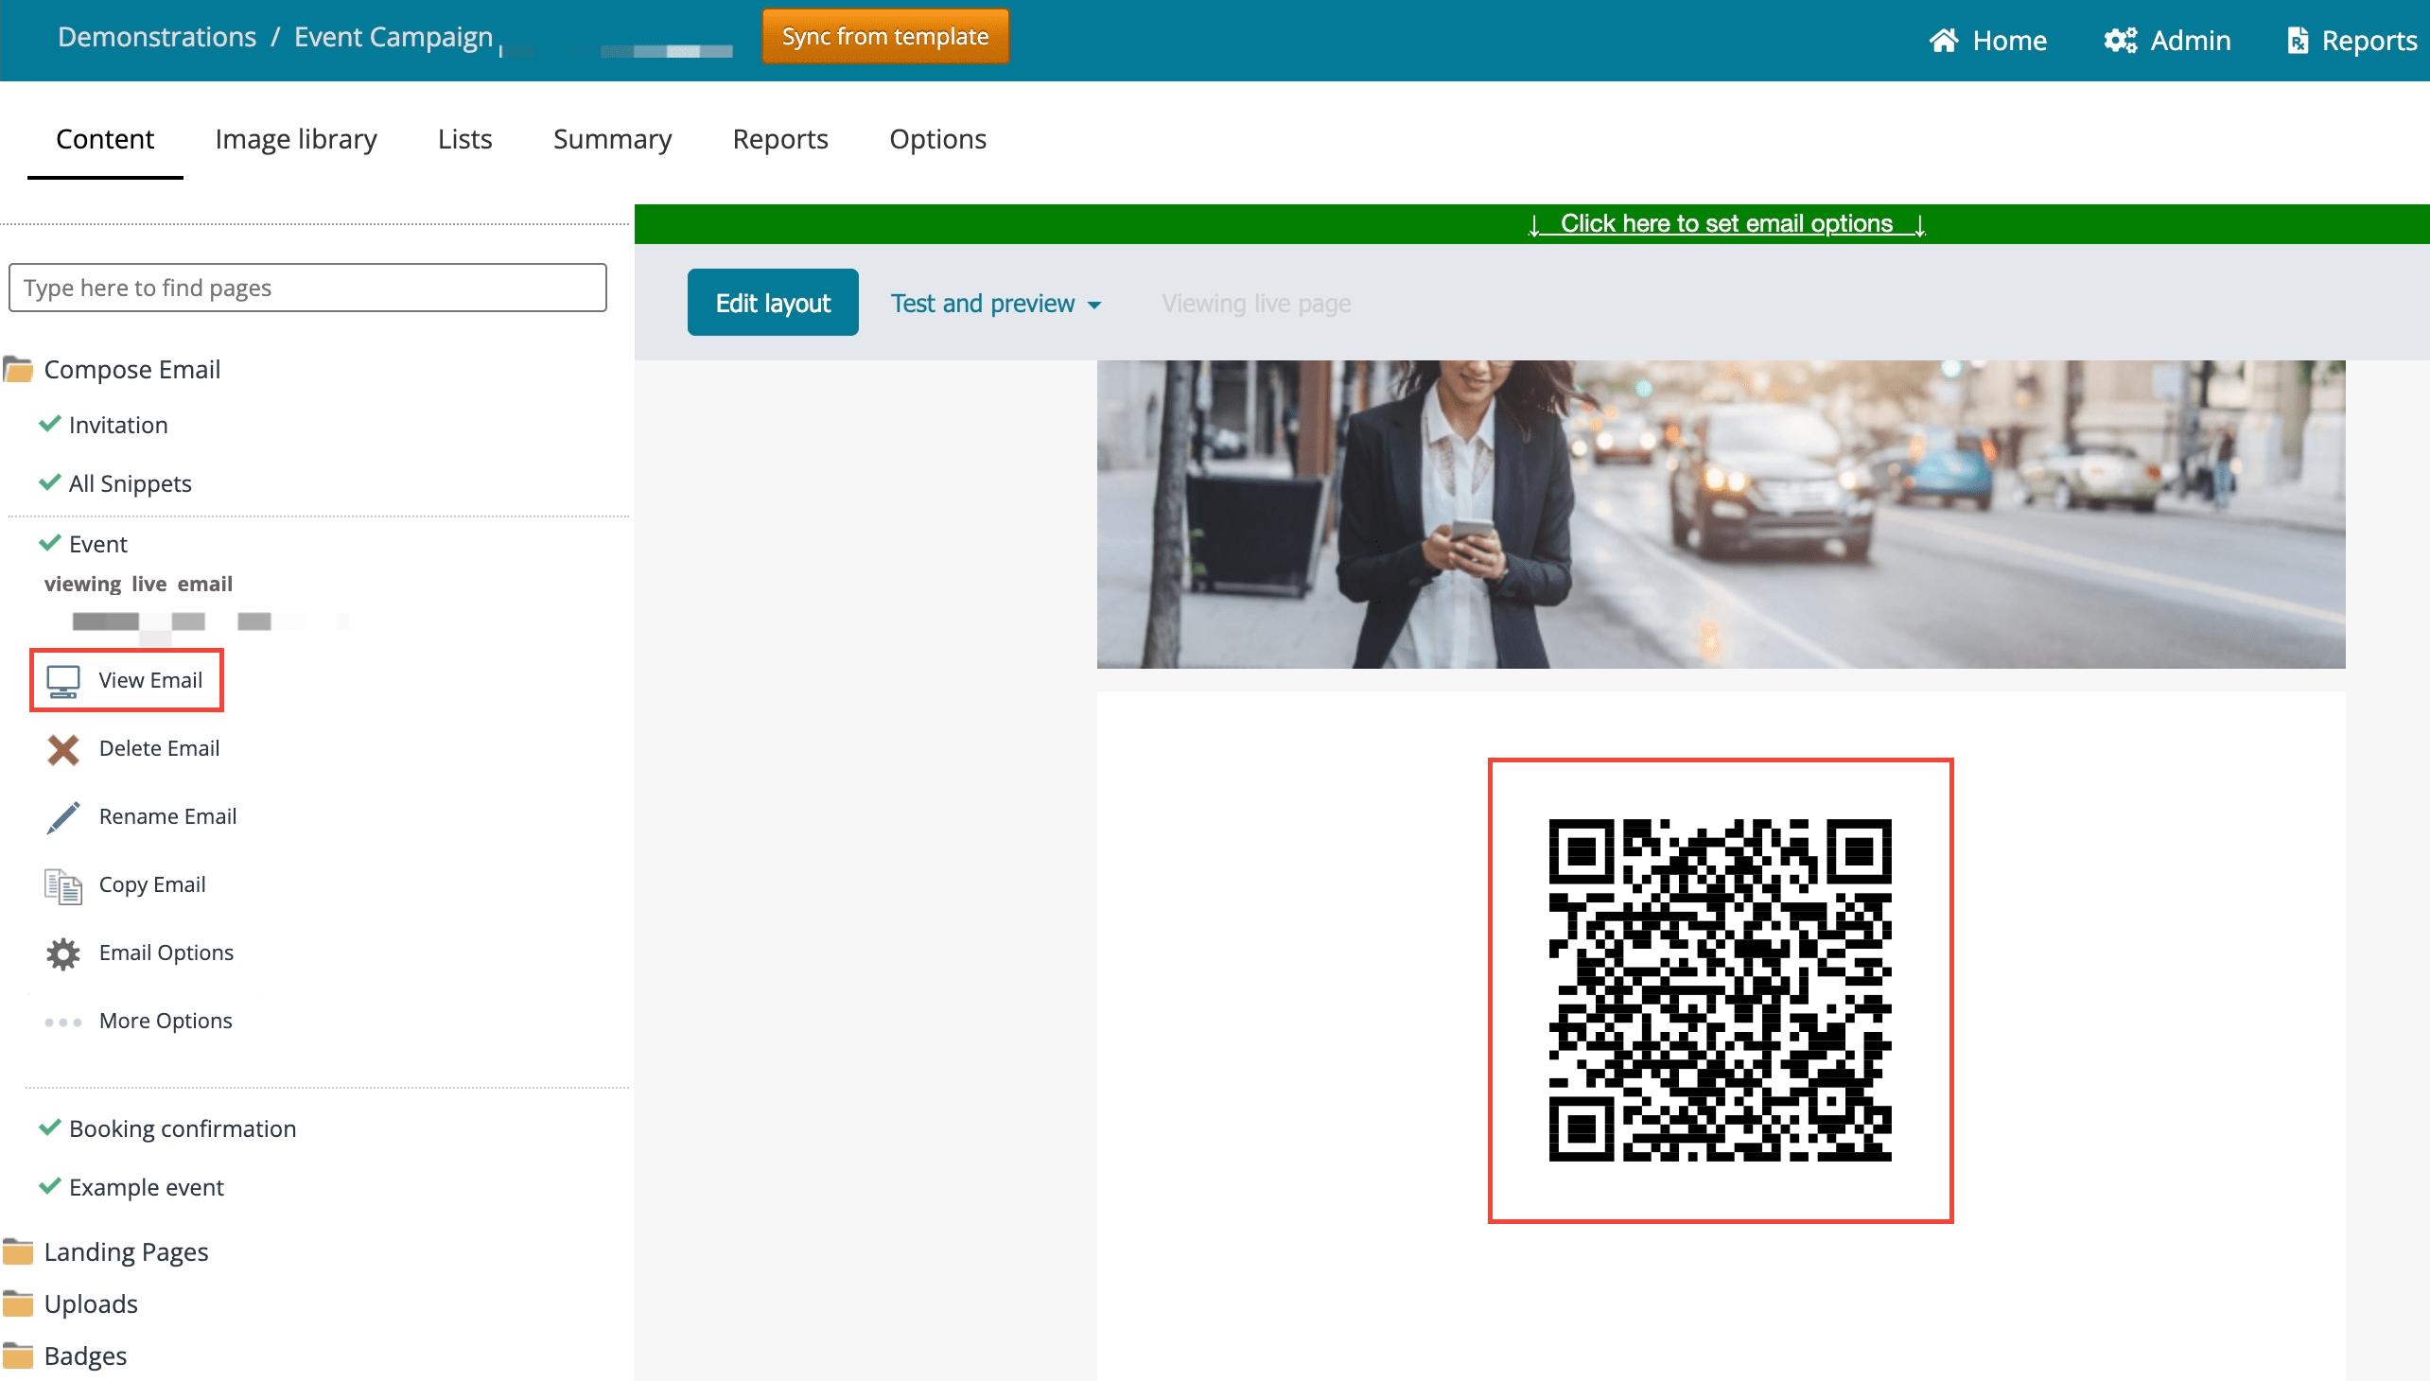The image size is (2430, 1381).
Task: Collapse the Compose Email folder
Action: point(131,369)
